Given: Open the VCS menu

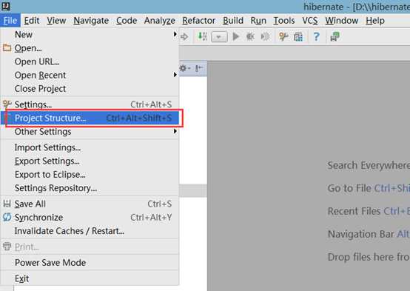Looking at the screenshot, I should (x=310, y=21).
